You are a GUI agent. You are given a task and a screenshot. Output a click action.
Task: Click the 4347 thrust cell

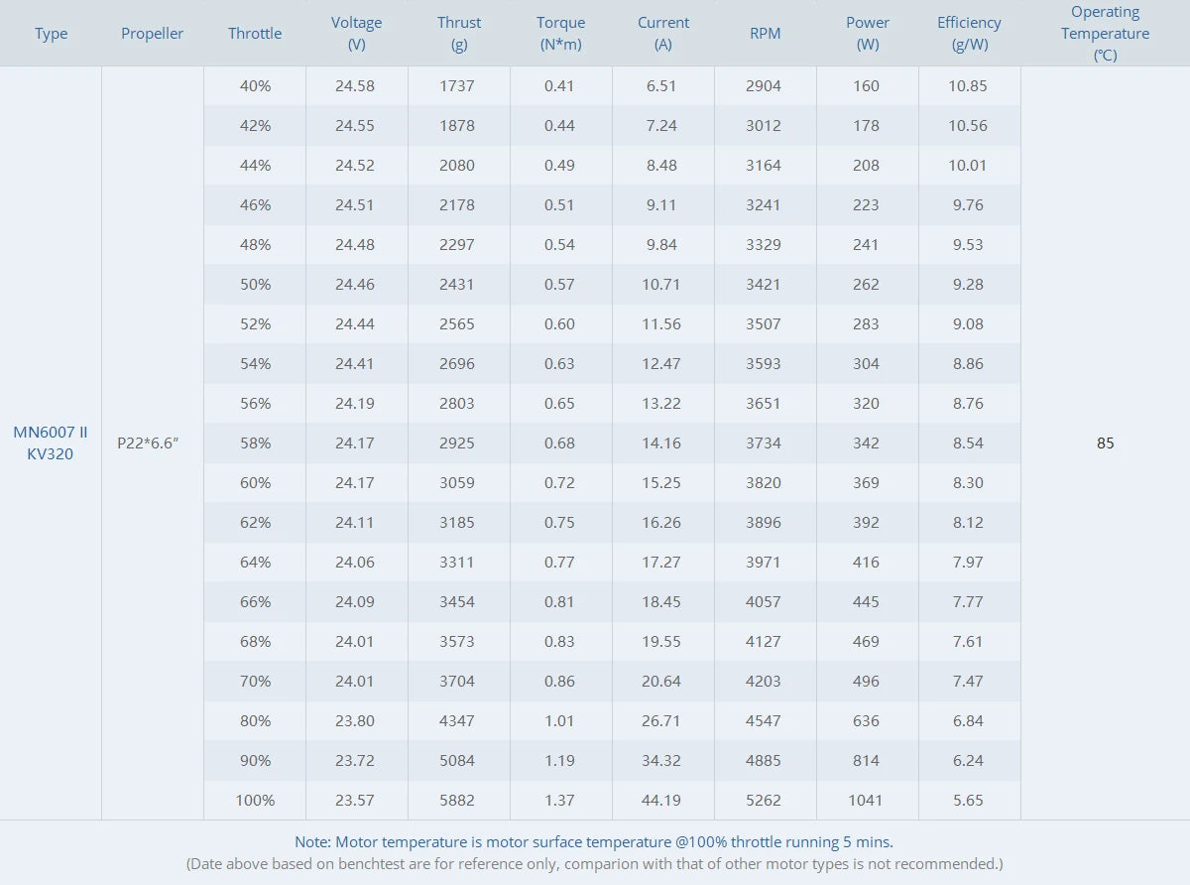tap(456, 721)
